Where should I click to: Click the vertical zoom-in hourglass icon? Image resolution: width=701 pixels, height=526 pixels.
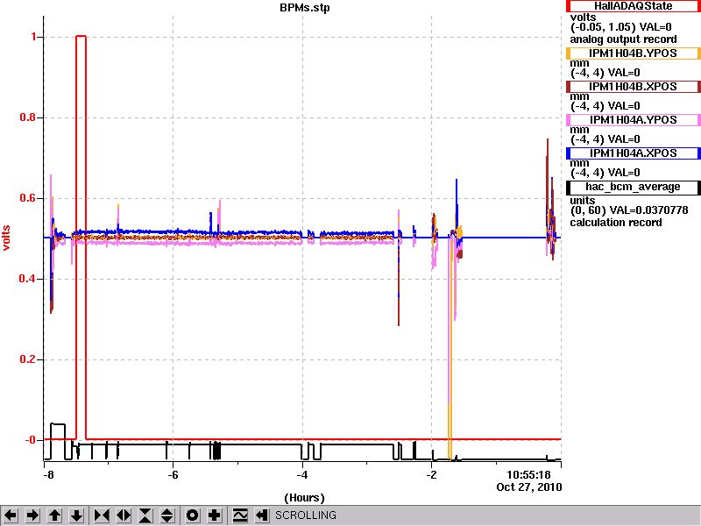coord(145,515)
